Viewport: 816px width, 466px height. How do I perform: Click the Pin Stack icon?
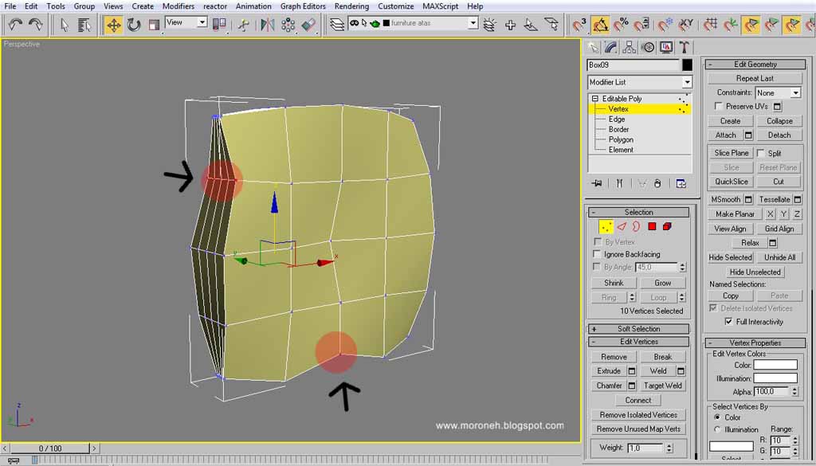pyautogui.click(x=597, y=183)
